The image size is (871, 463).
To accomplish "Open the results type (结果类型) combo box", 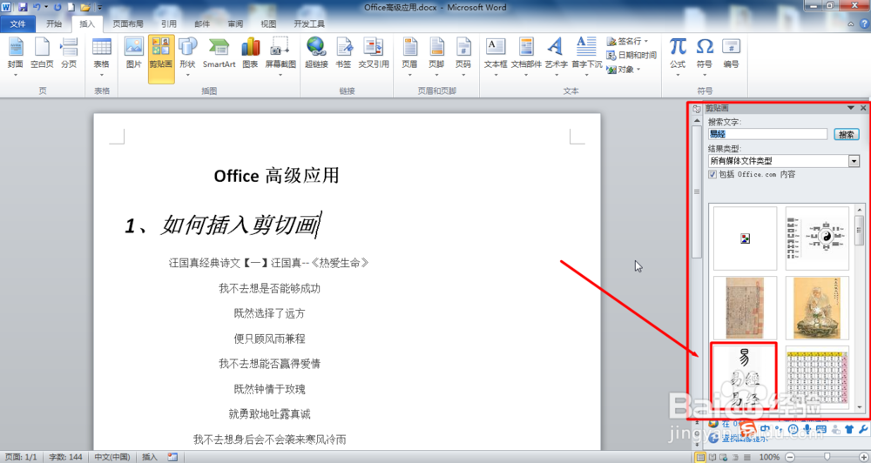I will (x=784, y=160).
